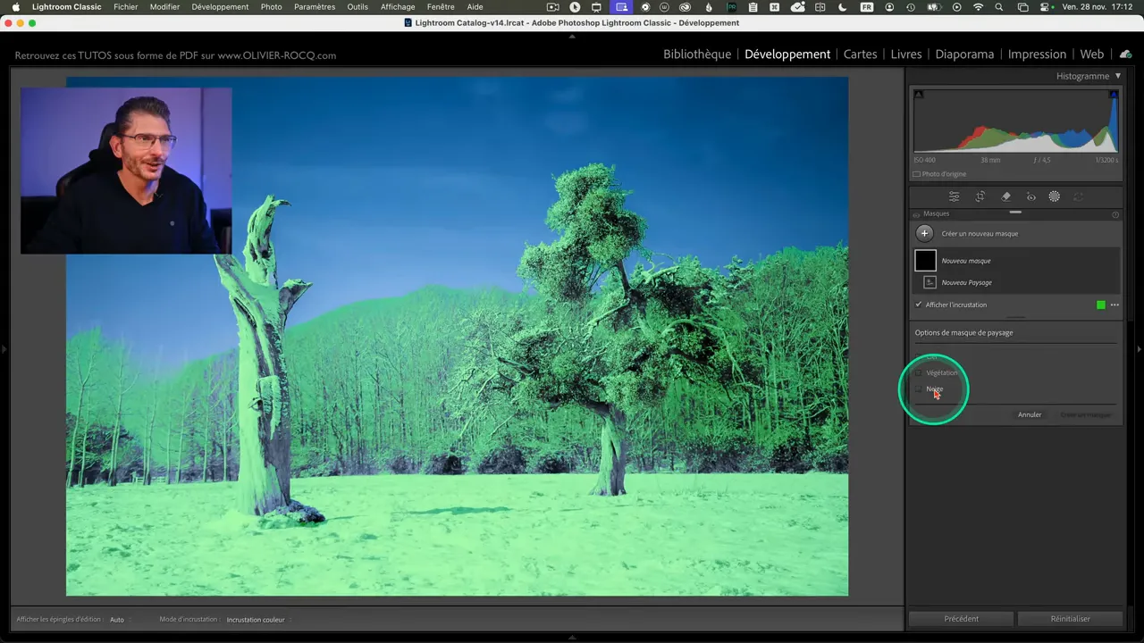Toggle the highlight clipping indicator in histogram

point(1114,95)
